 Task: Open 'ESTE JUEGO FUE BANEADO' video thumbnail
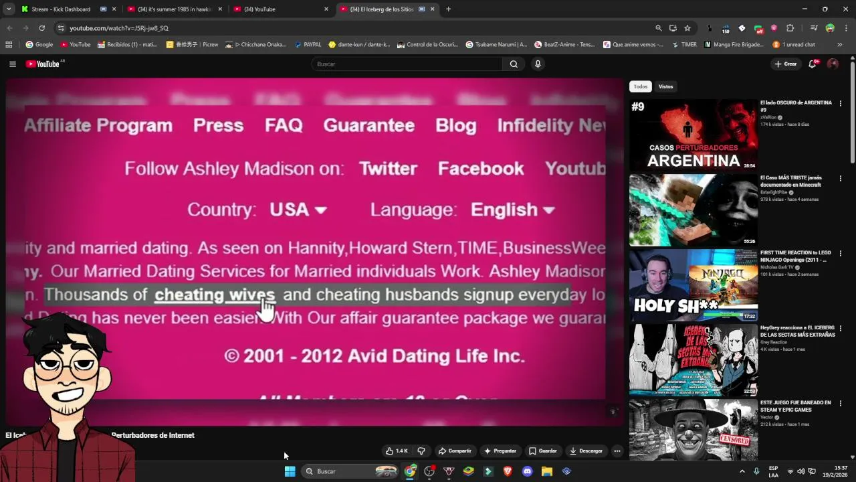pyautogui.click(x=693, y=429)
